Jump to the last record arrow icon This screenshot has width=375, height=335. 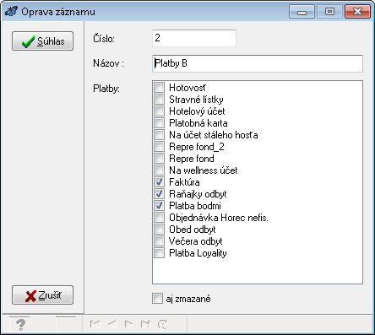tap(146, 324)
